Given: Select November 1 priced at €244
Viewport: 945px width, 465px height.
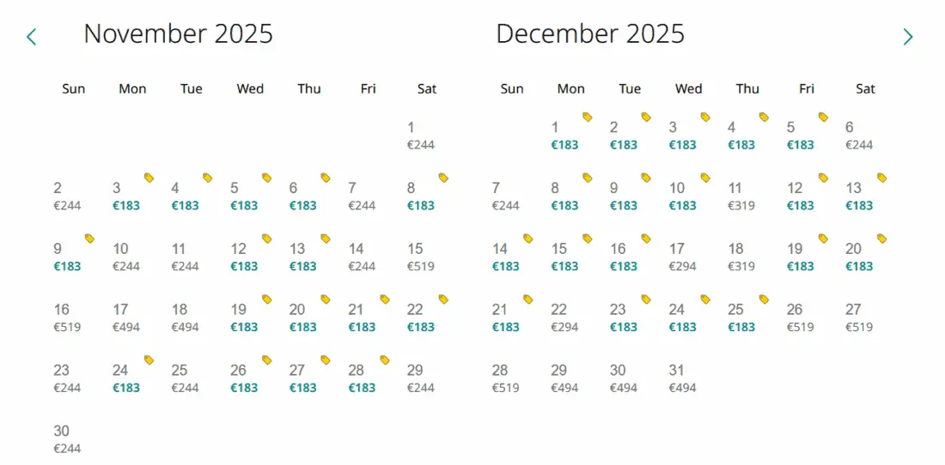Looking at the screenshot, I should (420, 136).
